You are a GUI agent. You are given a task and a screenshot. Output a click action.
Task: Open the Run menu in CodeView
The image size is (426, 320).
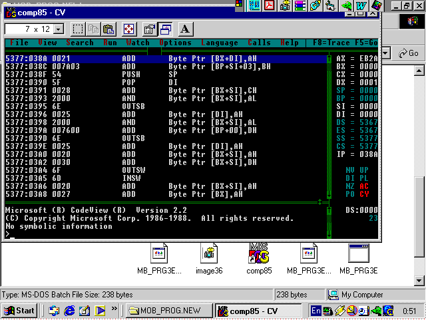pyautogui.click(x=110, y=43)
